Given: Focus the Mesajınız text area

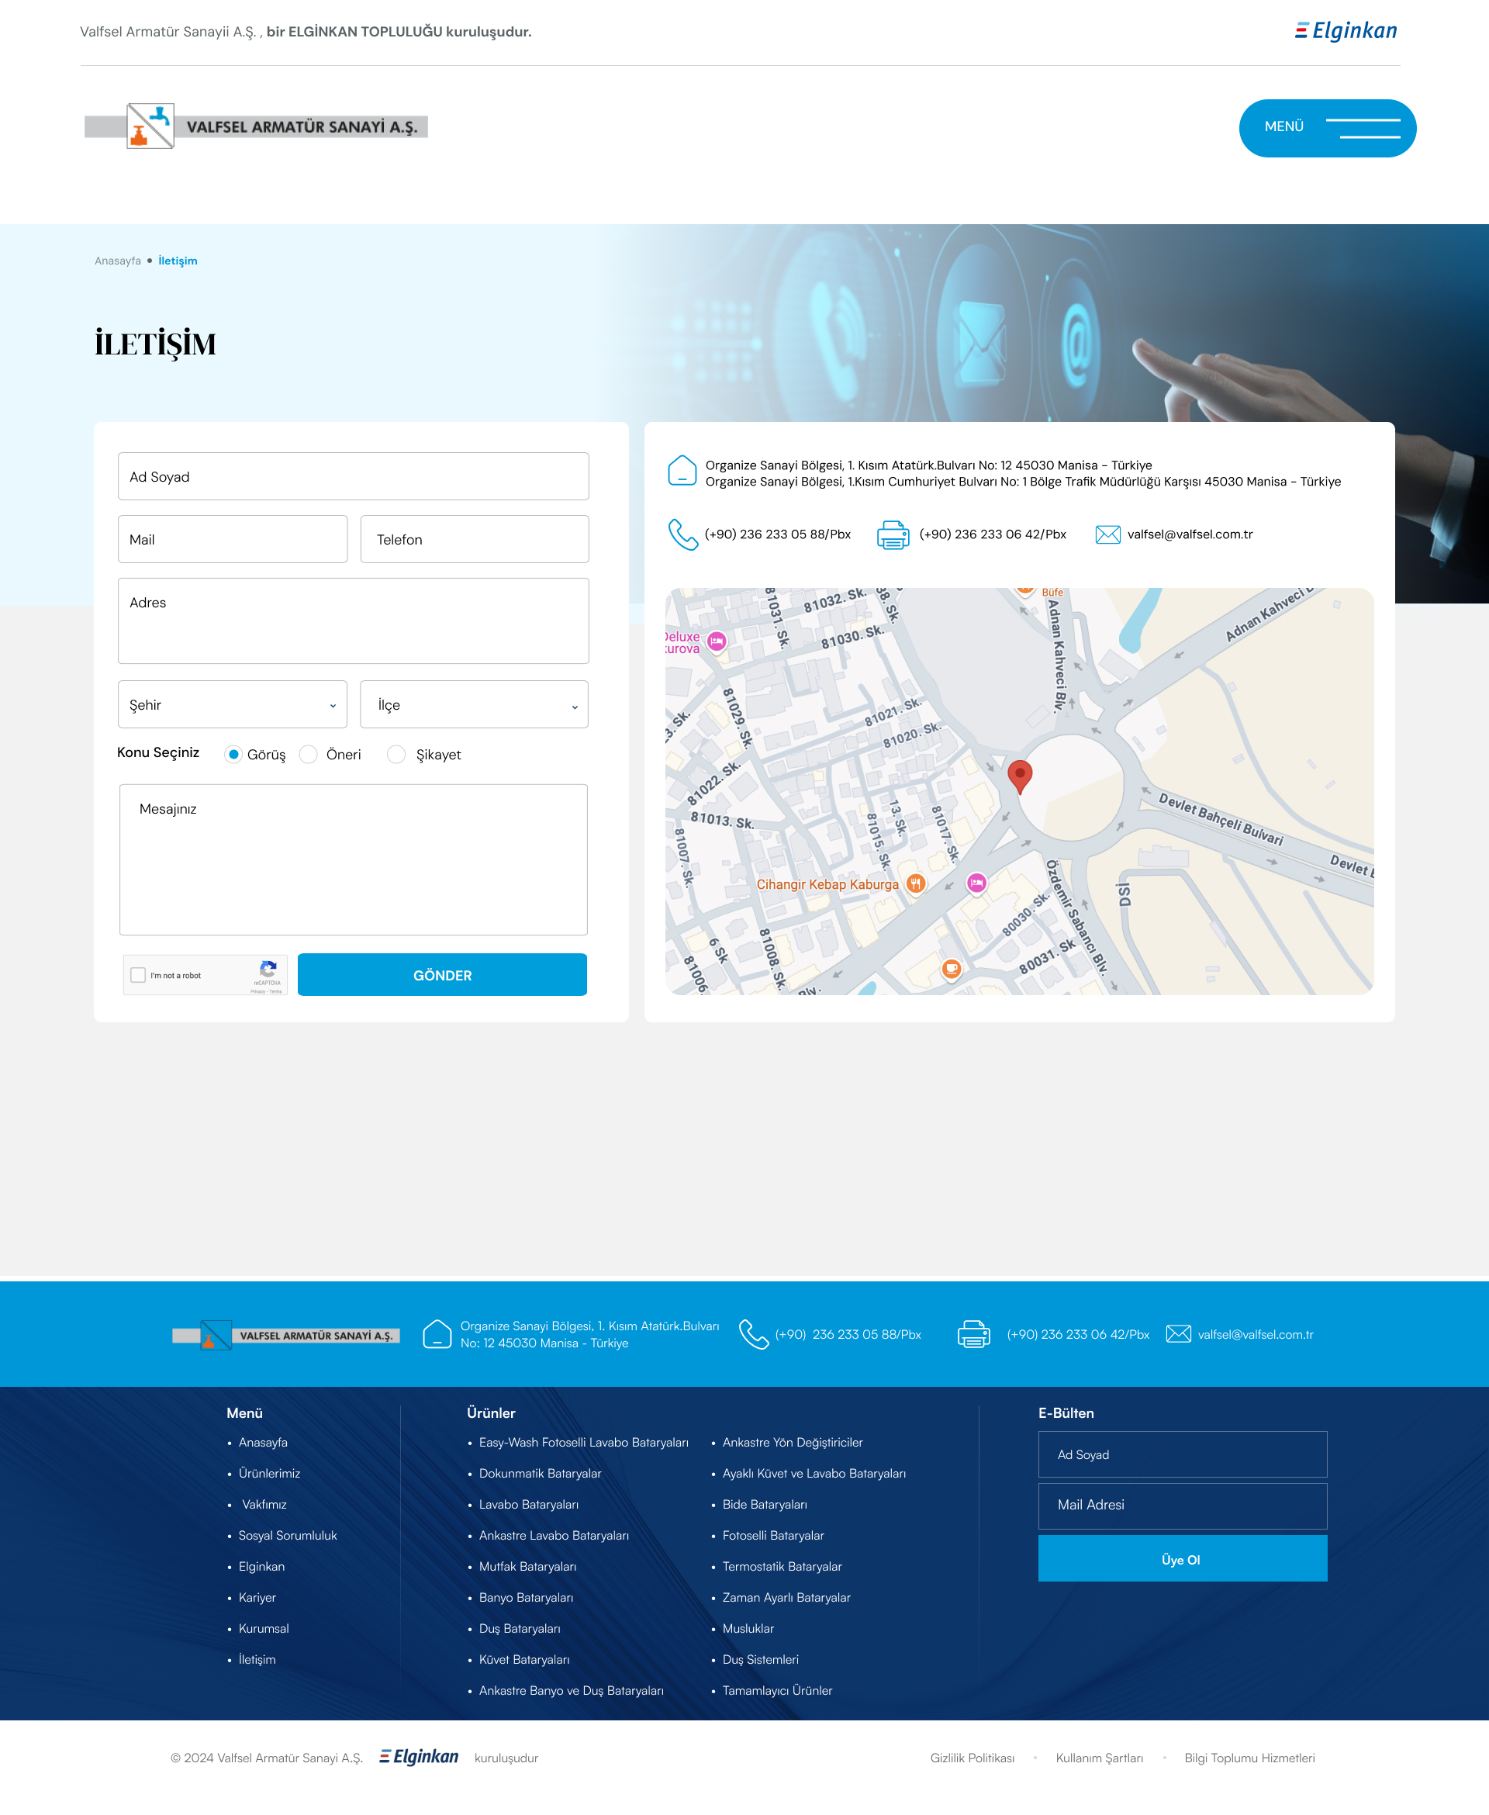Looking at the screenshot, I should pyautogui.click(x=353, y=859).
